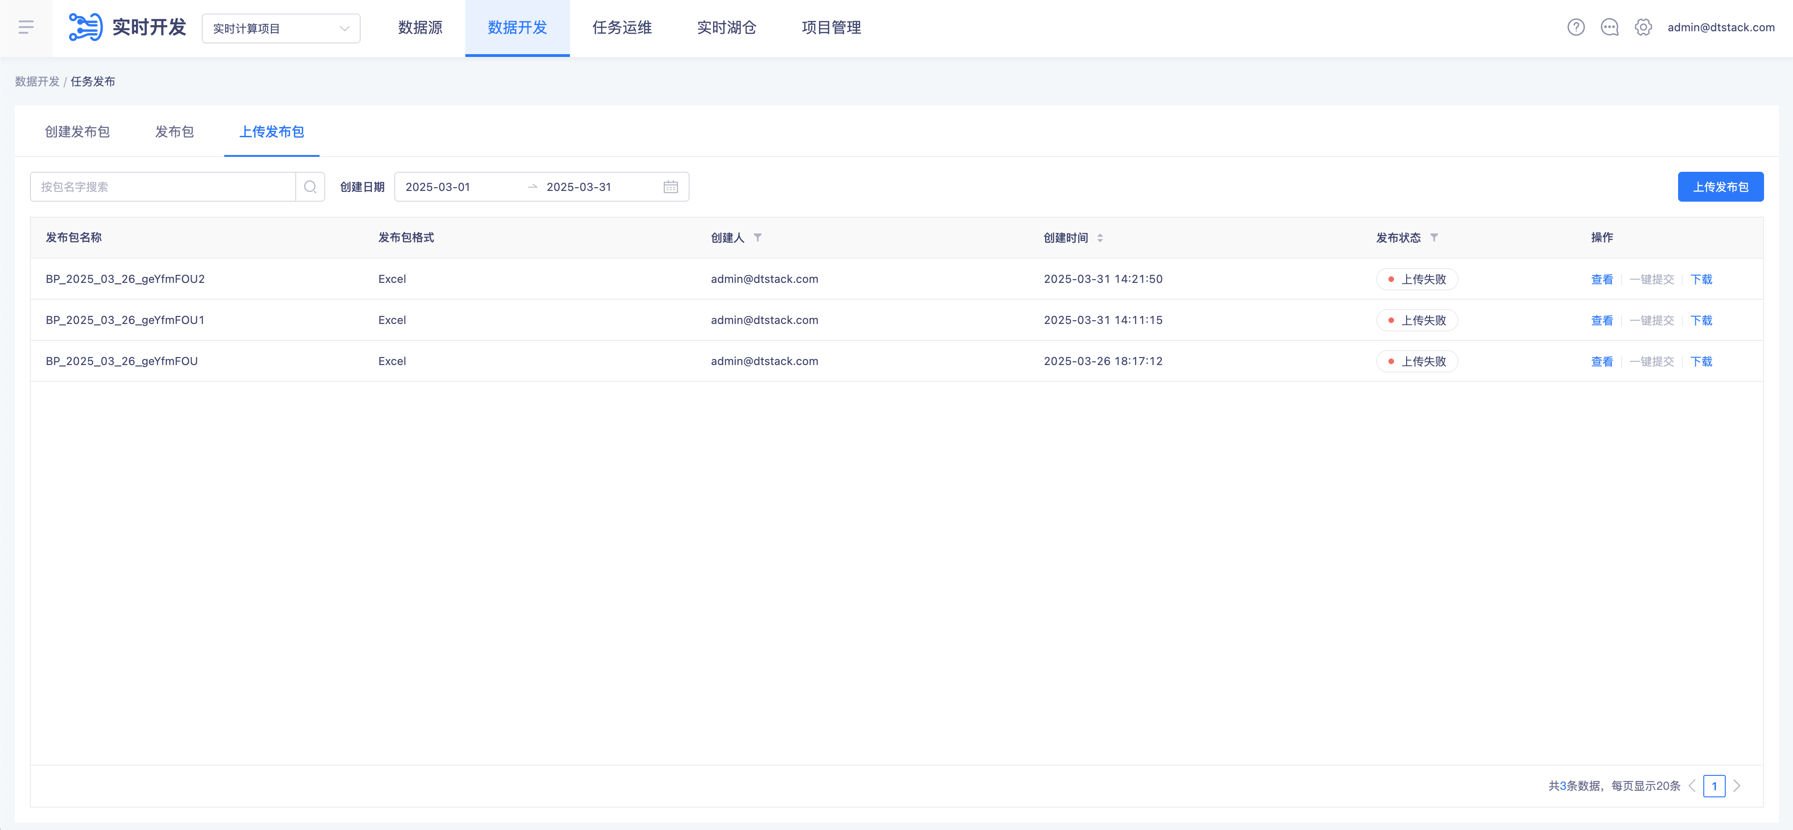
Task: Filter by 创建人 funnel icon
Action: [x=757, y=238]
